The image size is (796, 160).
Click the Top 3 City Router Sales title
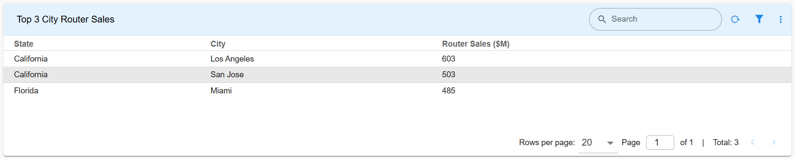point(66,20)
